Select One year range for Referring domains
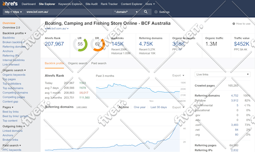Image resolution: width=255 pixels, height=152 pixels. (139, 107)
